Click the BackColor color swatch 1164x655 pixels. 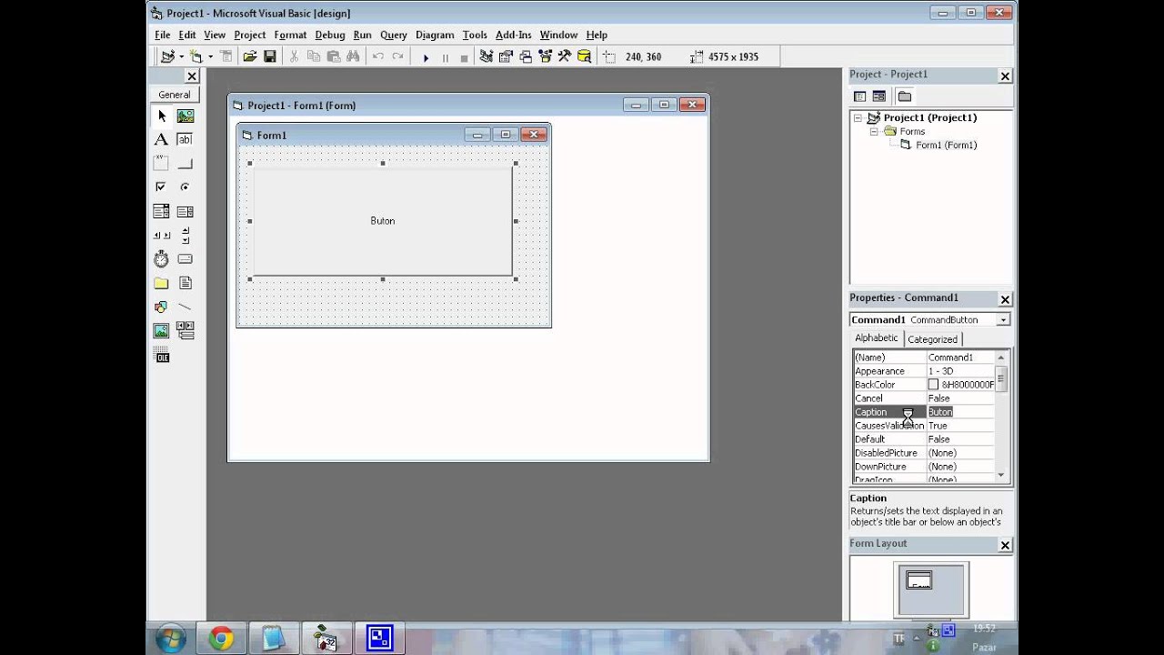[x=933, y=385]
